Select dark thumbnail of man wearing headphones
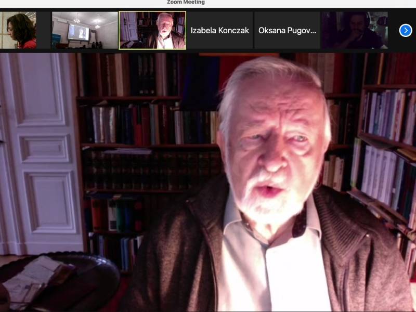Image resolution: width=416 pixels, height=312 pixels. point(355,30)
